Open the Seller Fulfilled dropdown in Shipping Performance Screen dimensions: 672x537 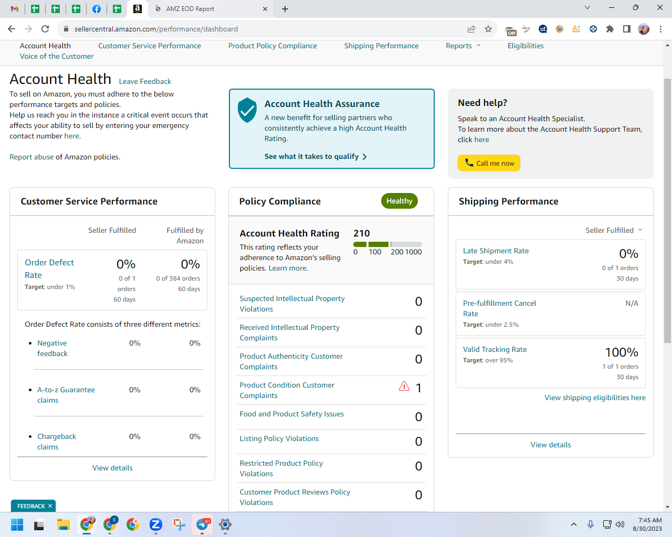coord(614,230)
